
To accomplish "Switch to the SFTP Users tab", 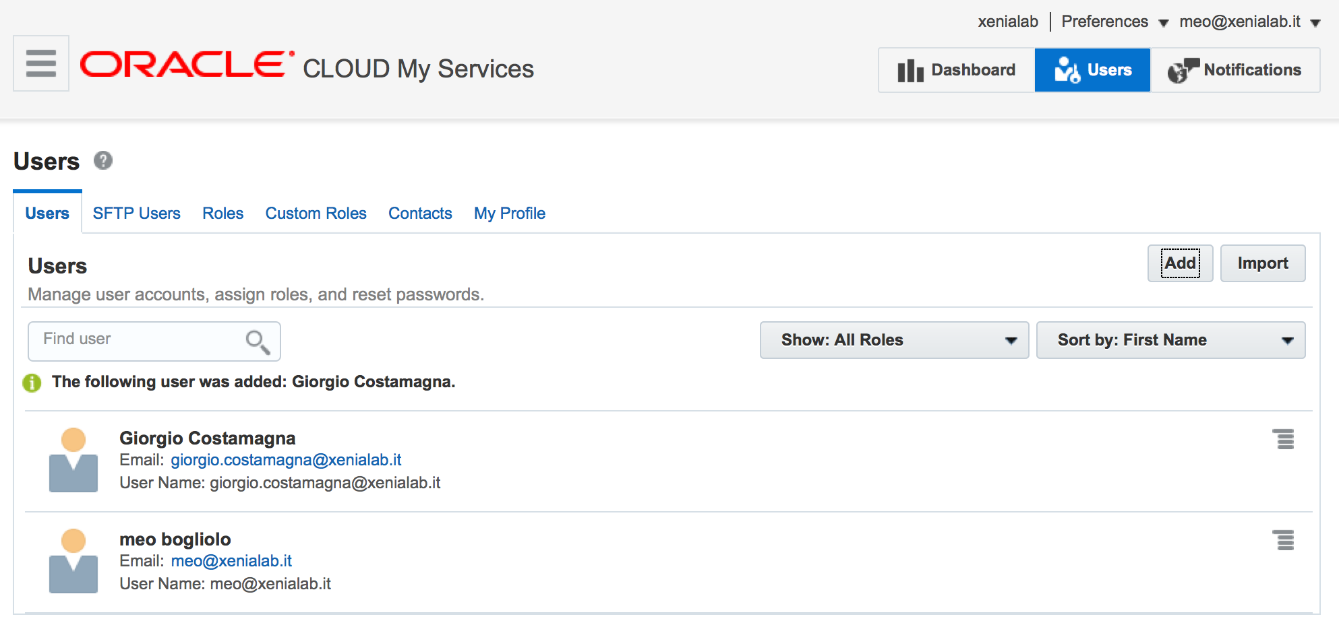I will click(x=137, y=213).
